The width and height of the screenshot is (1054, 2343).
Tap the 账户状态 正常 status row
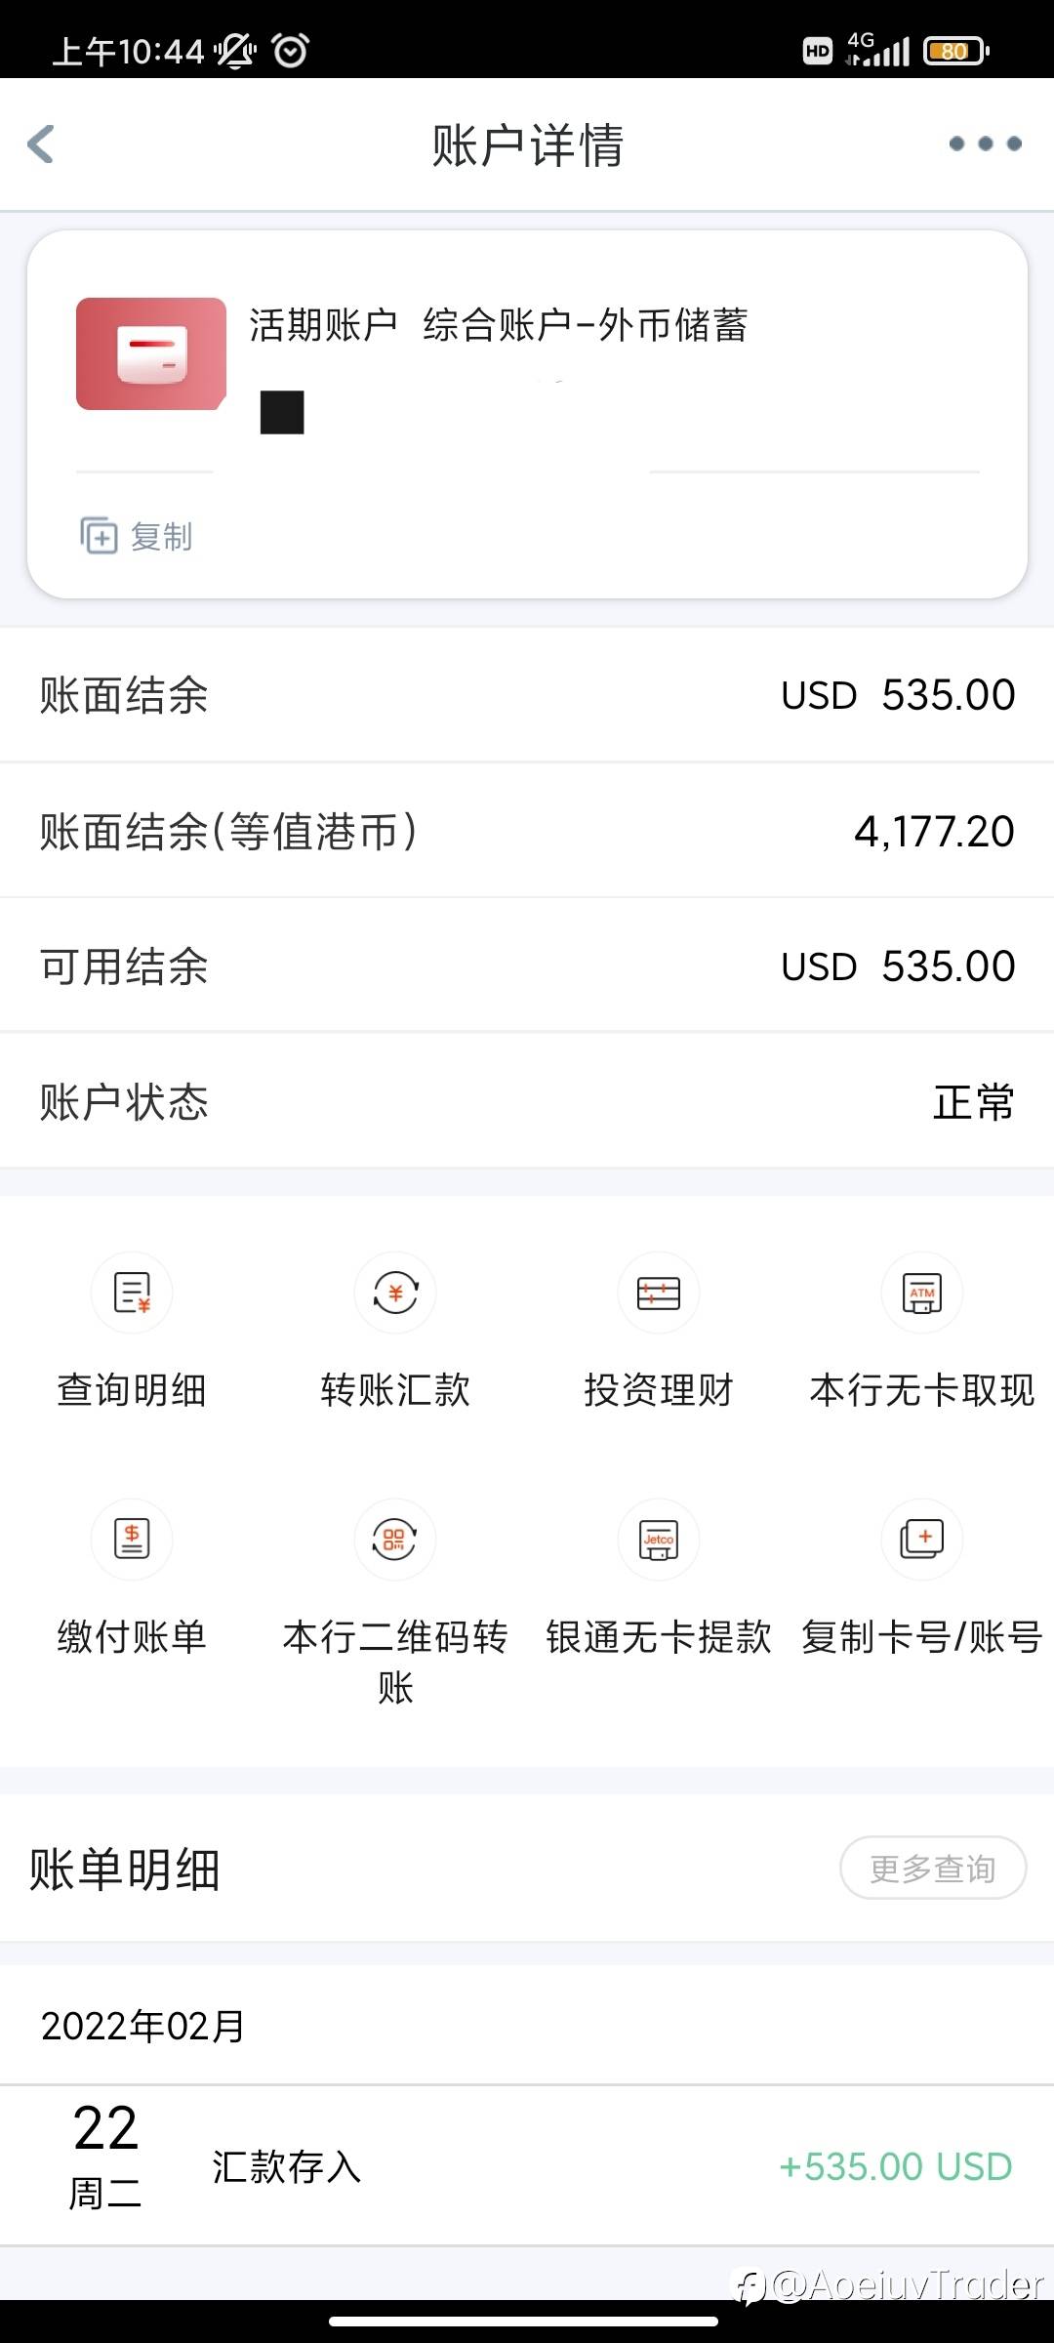click(527, 1101)
